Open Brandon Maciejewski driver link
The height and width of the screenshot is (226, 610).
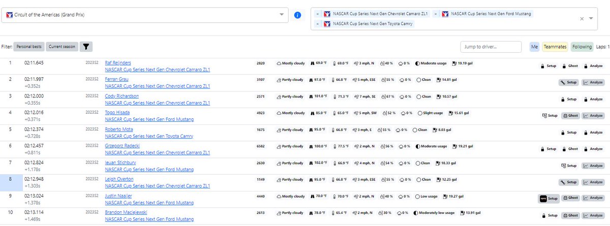[125, 212]
